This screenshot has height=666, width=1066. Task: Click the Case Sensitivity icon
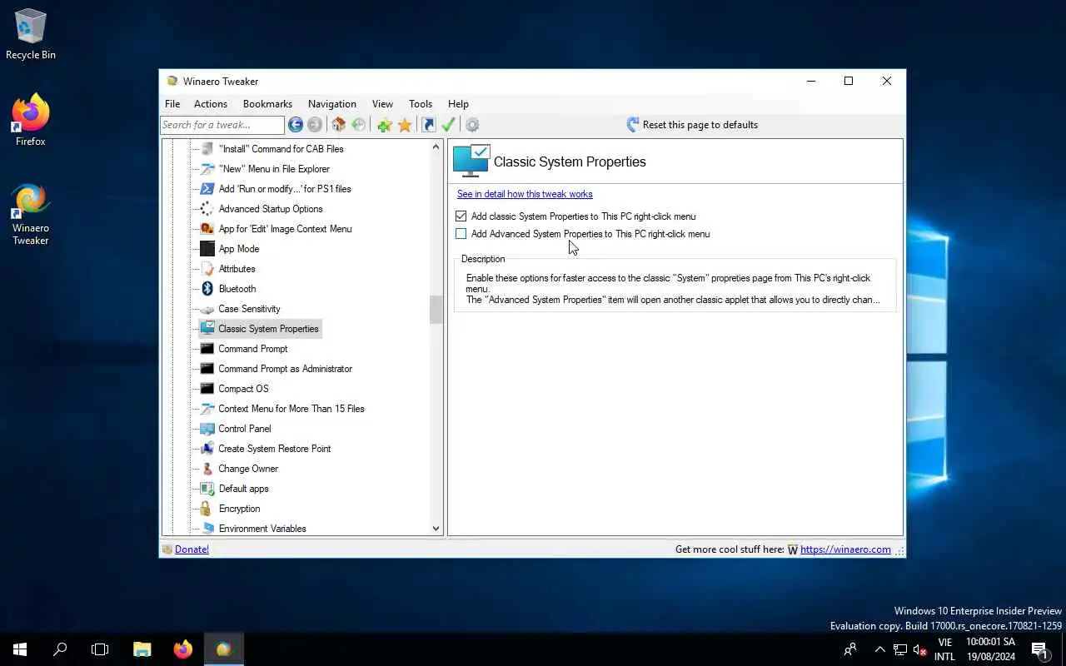(x=207, y=309)
